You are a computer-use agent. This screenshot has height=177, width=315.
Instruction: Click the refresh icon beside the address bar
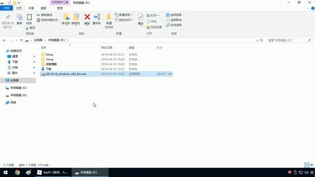coord(261,40)
